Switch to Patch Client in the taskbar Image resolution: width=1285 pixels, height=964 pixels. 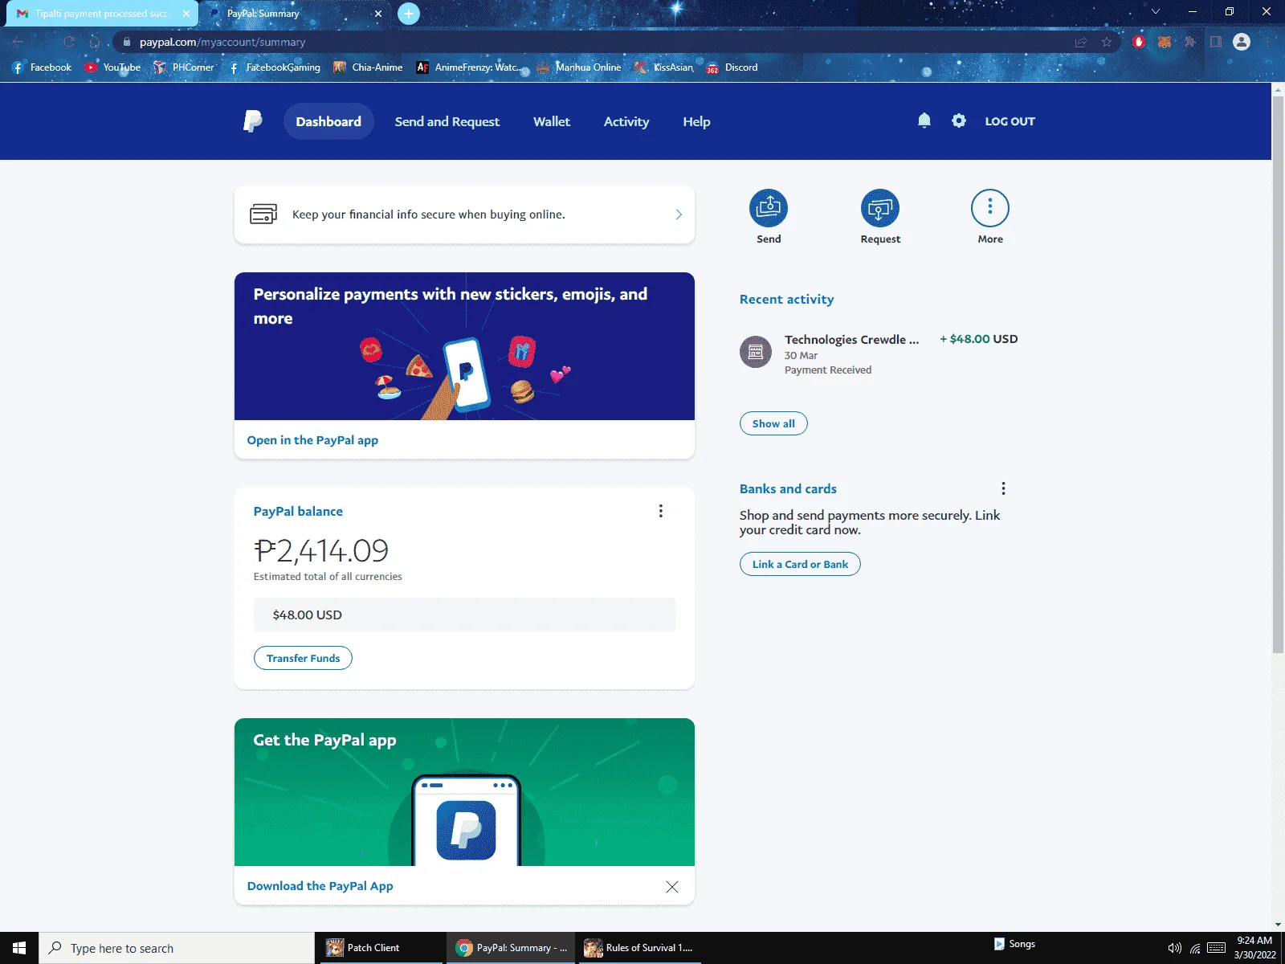click(x=379, y=948)
